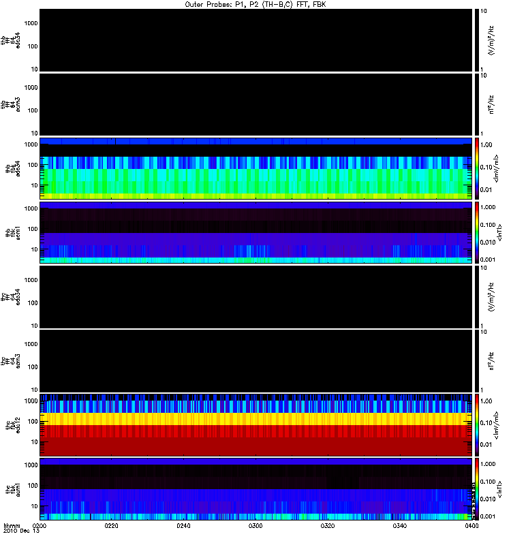Click the 10 y-tick of thb fbk edc34 panel
511x545 pixels.
pos(35,185)
